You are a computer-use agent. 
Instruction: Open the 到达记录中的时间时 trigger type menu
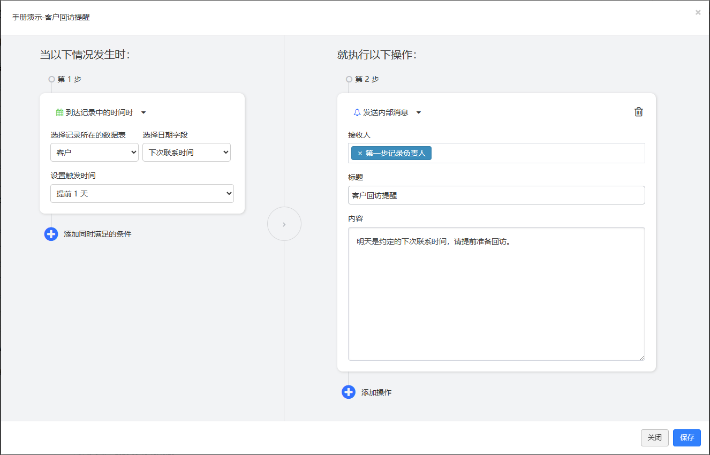[101, 112]
